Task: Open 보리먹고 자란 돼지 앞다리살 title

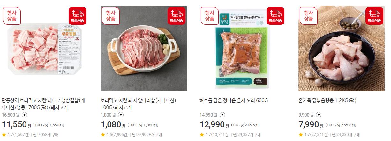Action: tap(139, 104)
